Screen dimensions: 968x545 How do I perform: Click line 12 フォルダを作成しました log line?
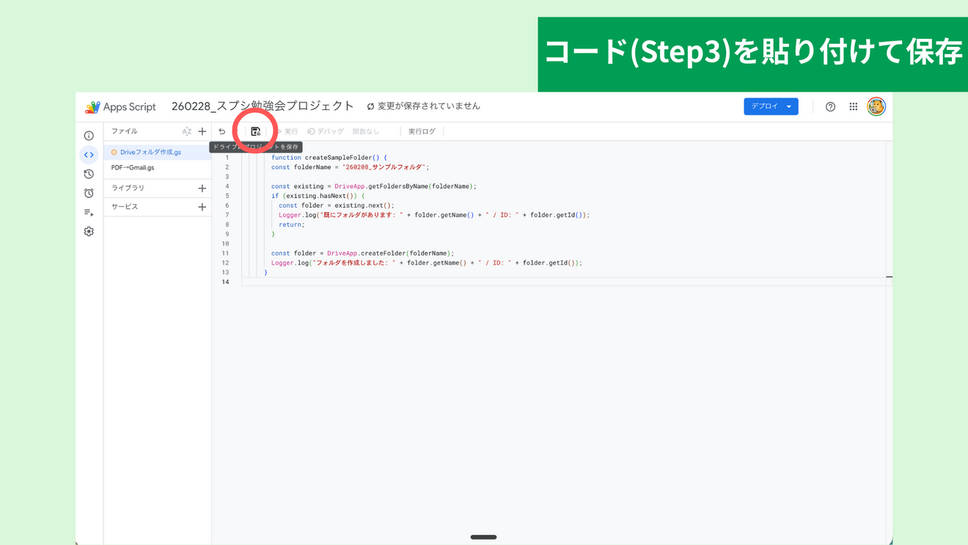coord(427,263)
